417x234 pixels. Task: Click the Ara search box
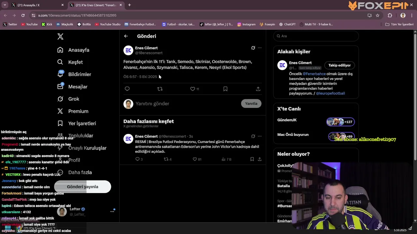pyautogui.click(x=316, y=36)
